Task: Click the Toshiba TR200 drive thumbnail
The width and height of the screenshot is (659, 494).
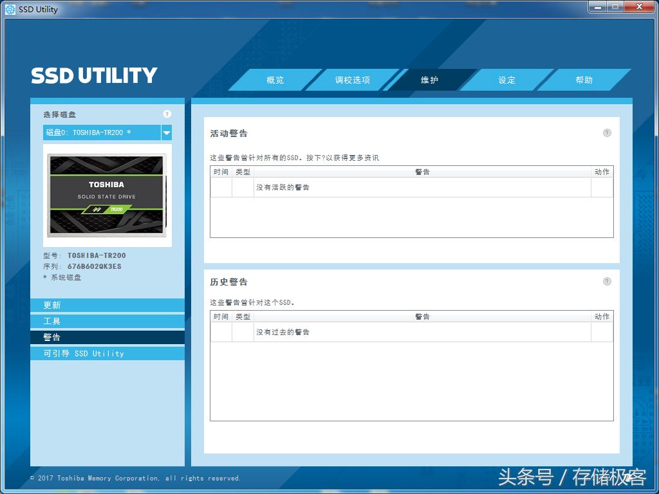Action: (x=107, y=195)
